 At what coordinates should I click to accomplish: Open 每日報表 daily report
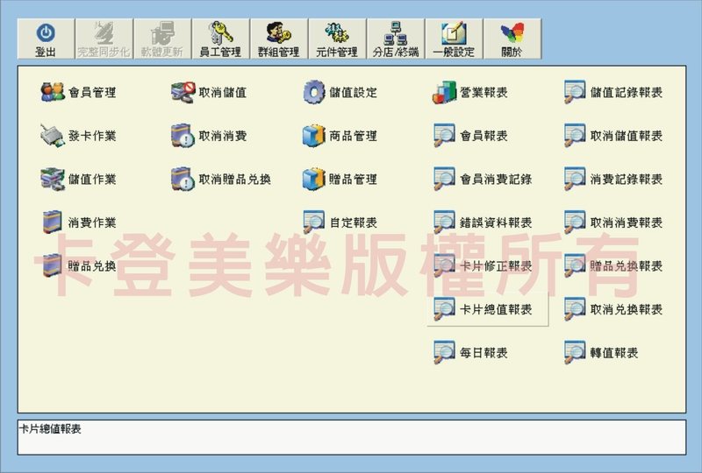pyautogui.click(x=470, y=353)
